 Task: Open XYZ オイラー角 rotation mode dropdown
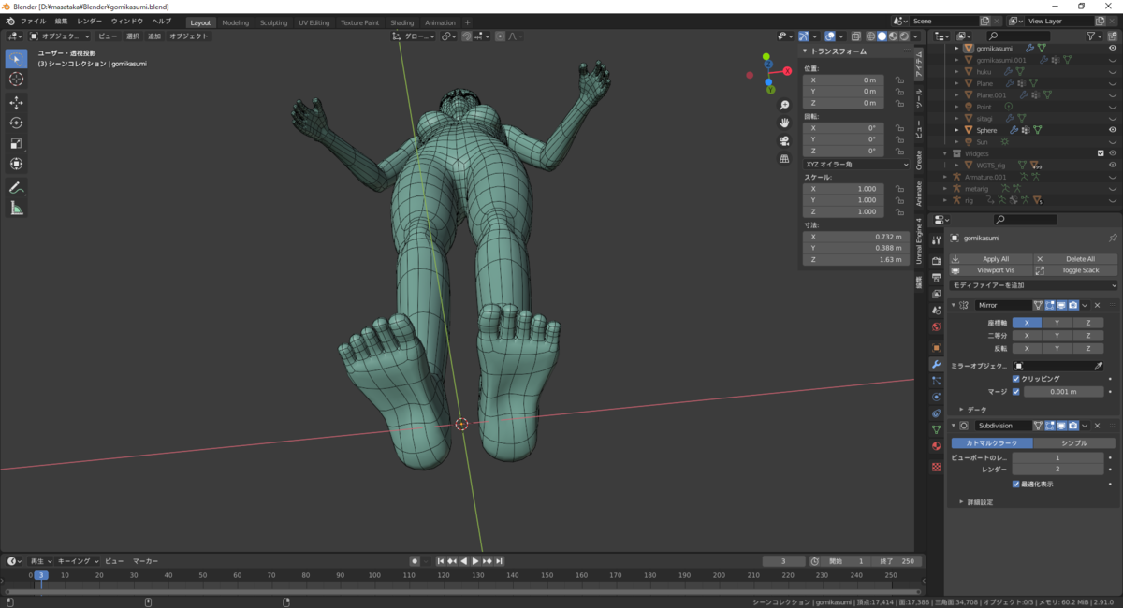[x=857, y=164]
